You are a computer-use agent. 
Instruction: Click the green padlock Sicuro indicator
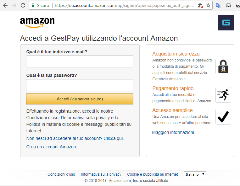(x=40, y=6)
